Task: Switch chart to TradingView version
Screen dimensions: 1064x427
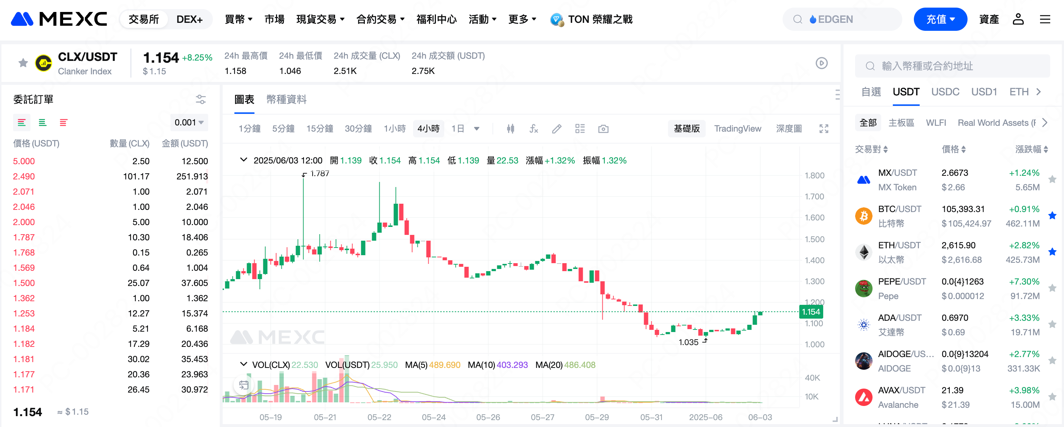Action: click(x=737, y=129)
